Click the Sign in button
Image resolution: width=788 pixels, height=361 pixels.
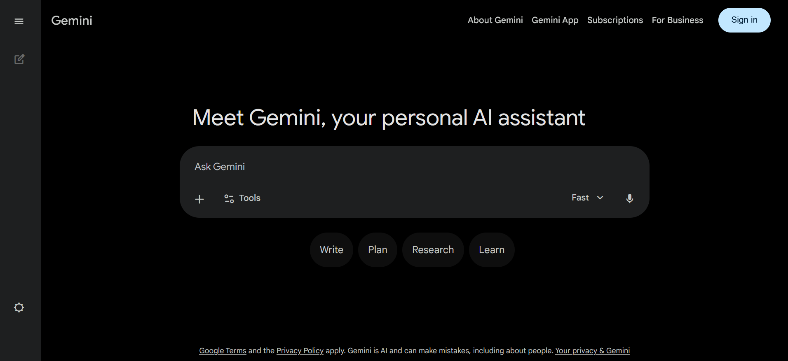(x=744, y=20)
